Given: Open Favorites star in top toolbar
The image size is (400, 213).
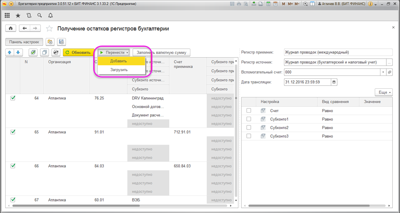Looking at the screenshot, I should [18, 16].
